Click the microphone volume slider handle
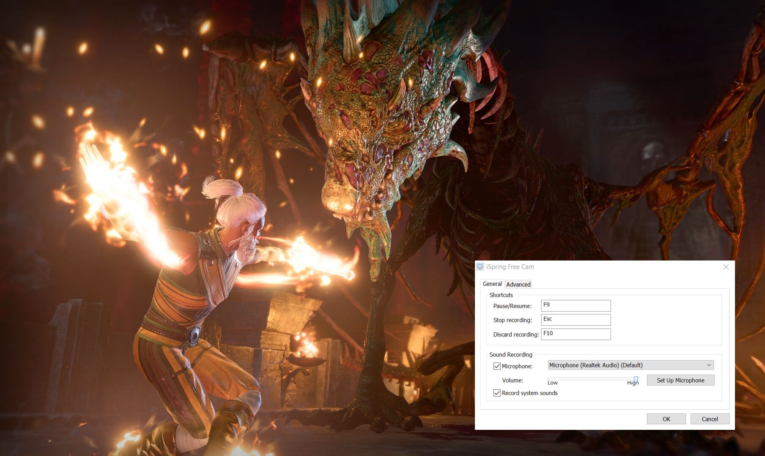Image resolution: width=765 pixels, height=456 pixels. [636, 379]
